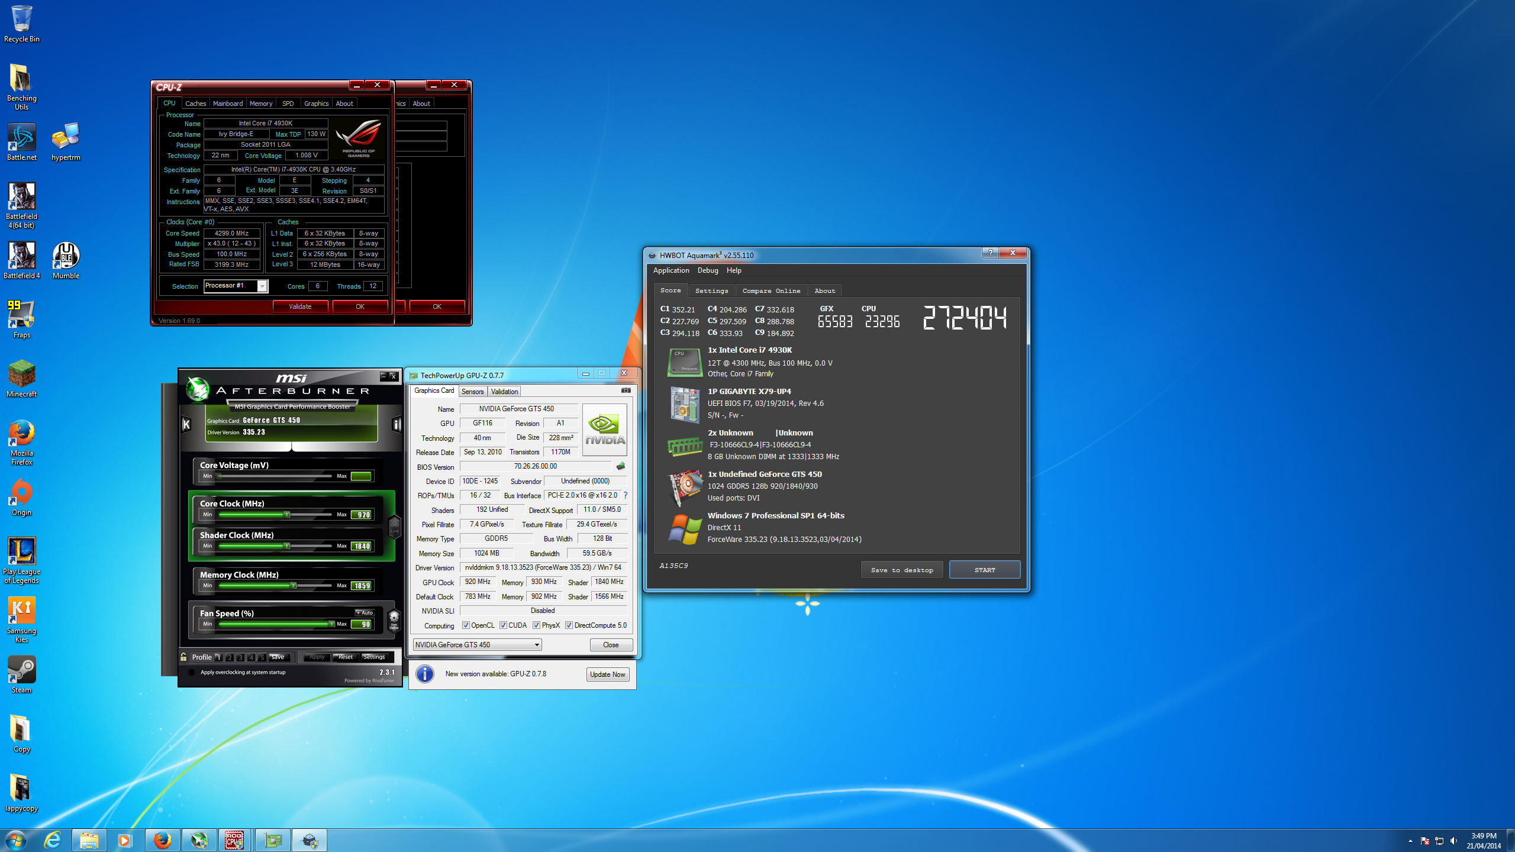The width and height of the screenshot is (1515, 852).
Task: Open MSI Afterburner info panel button
Action: pyautogui.click(x=397, y=424)
